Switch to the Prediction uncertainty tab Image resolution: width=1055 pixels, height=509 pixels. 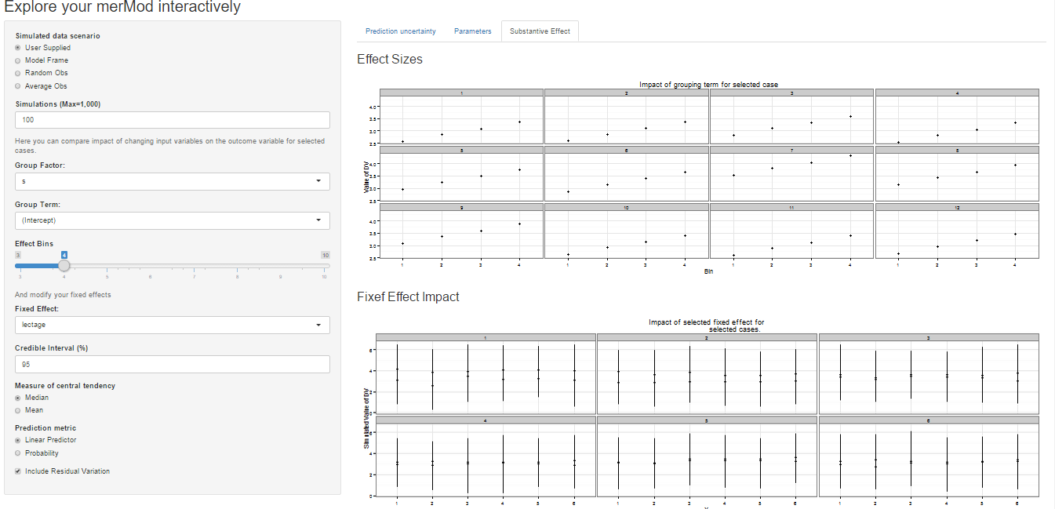point(400,31)
